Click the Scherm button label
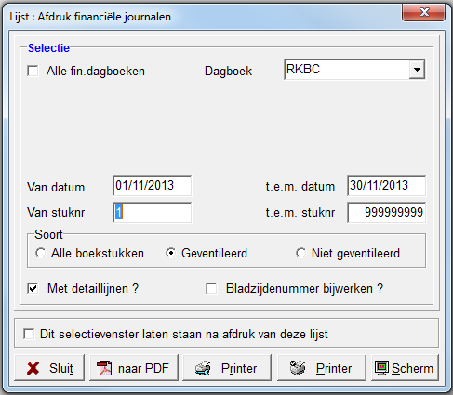 [x=412, y=368]
